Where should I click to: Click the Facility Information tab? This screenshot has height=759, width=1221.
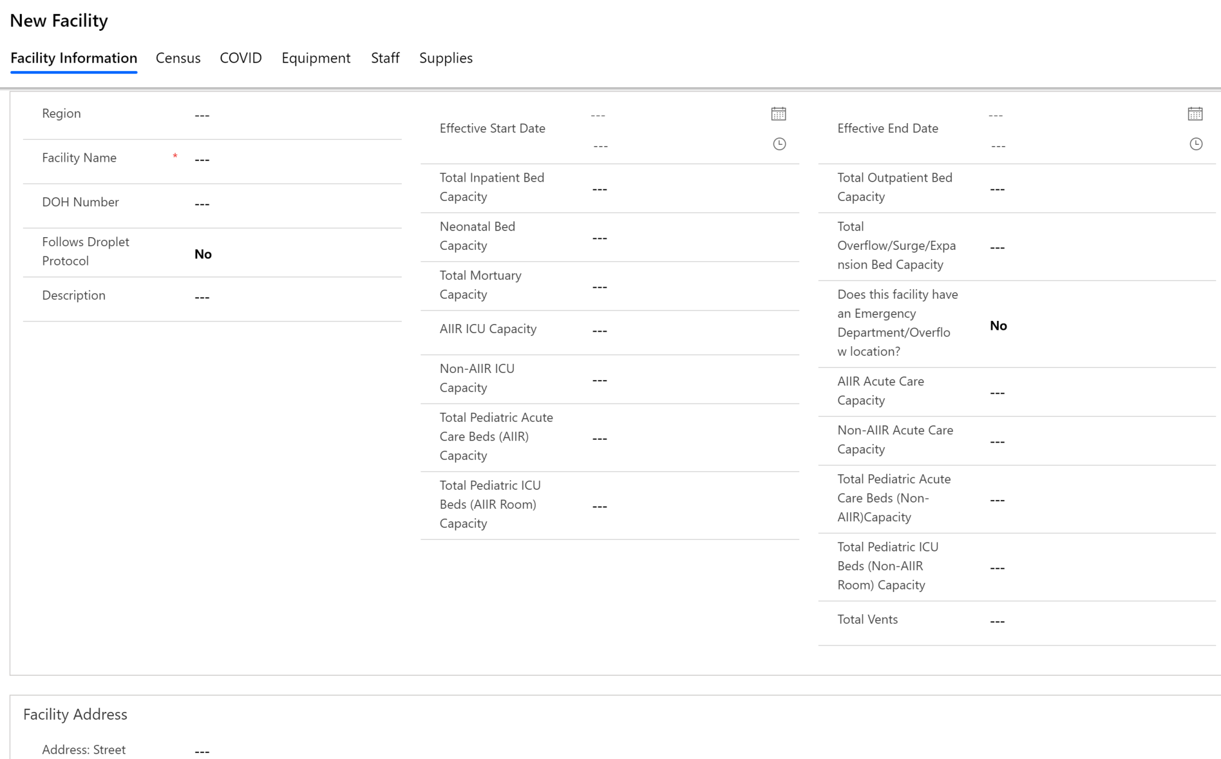coord(74,58)
